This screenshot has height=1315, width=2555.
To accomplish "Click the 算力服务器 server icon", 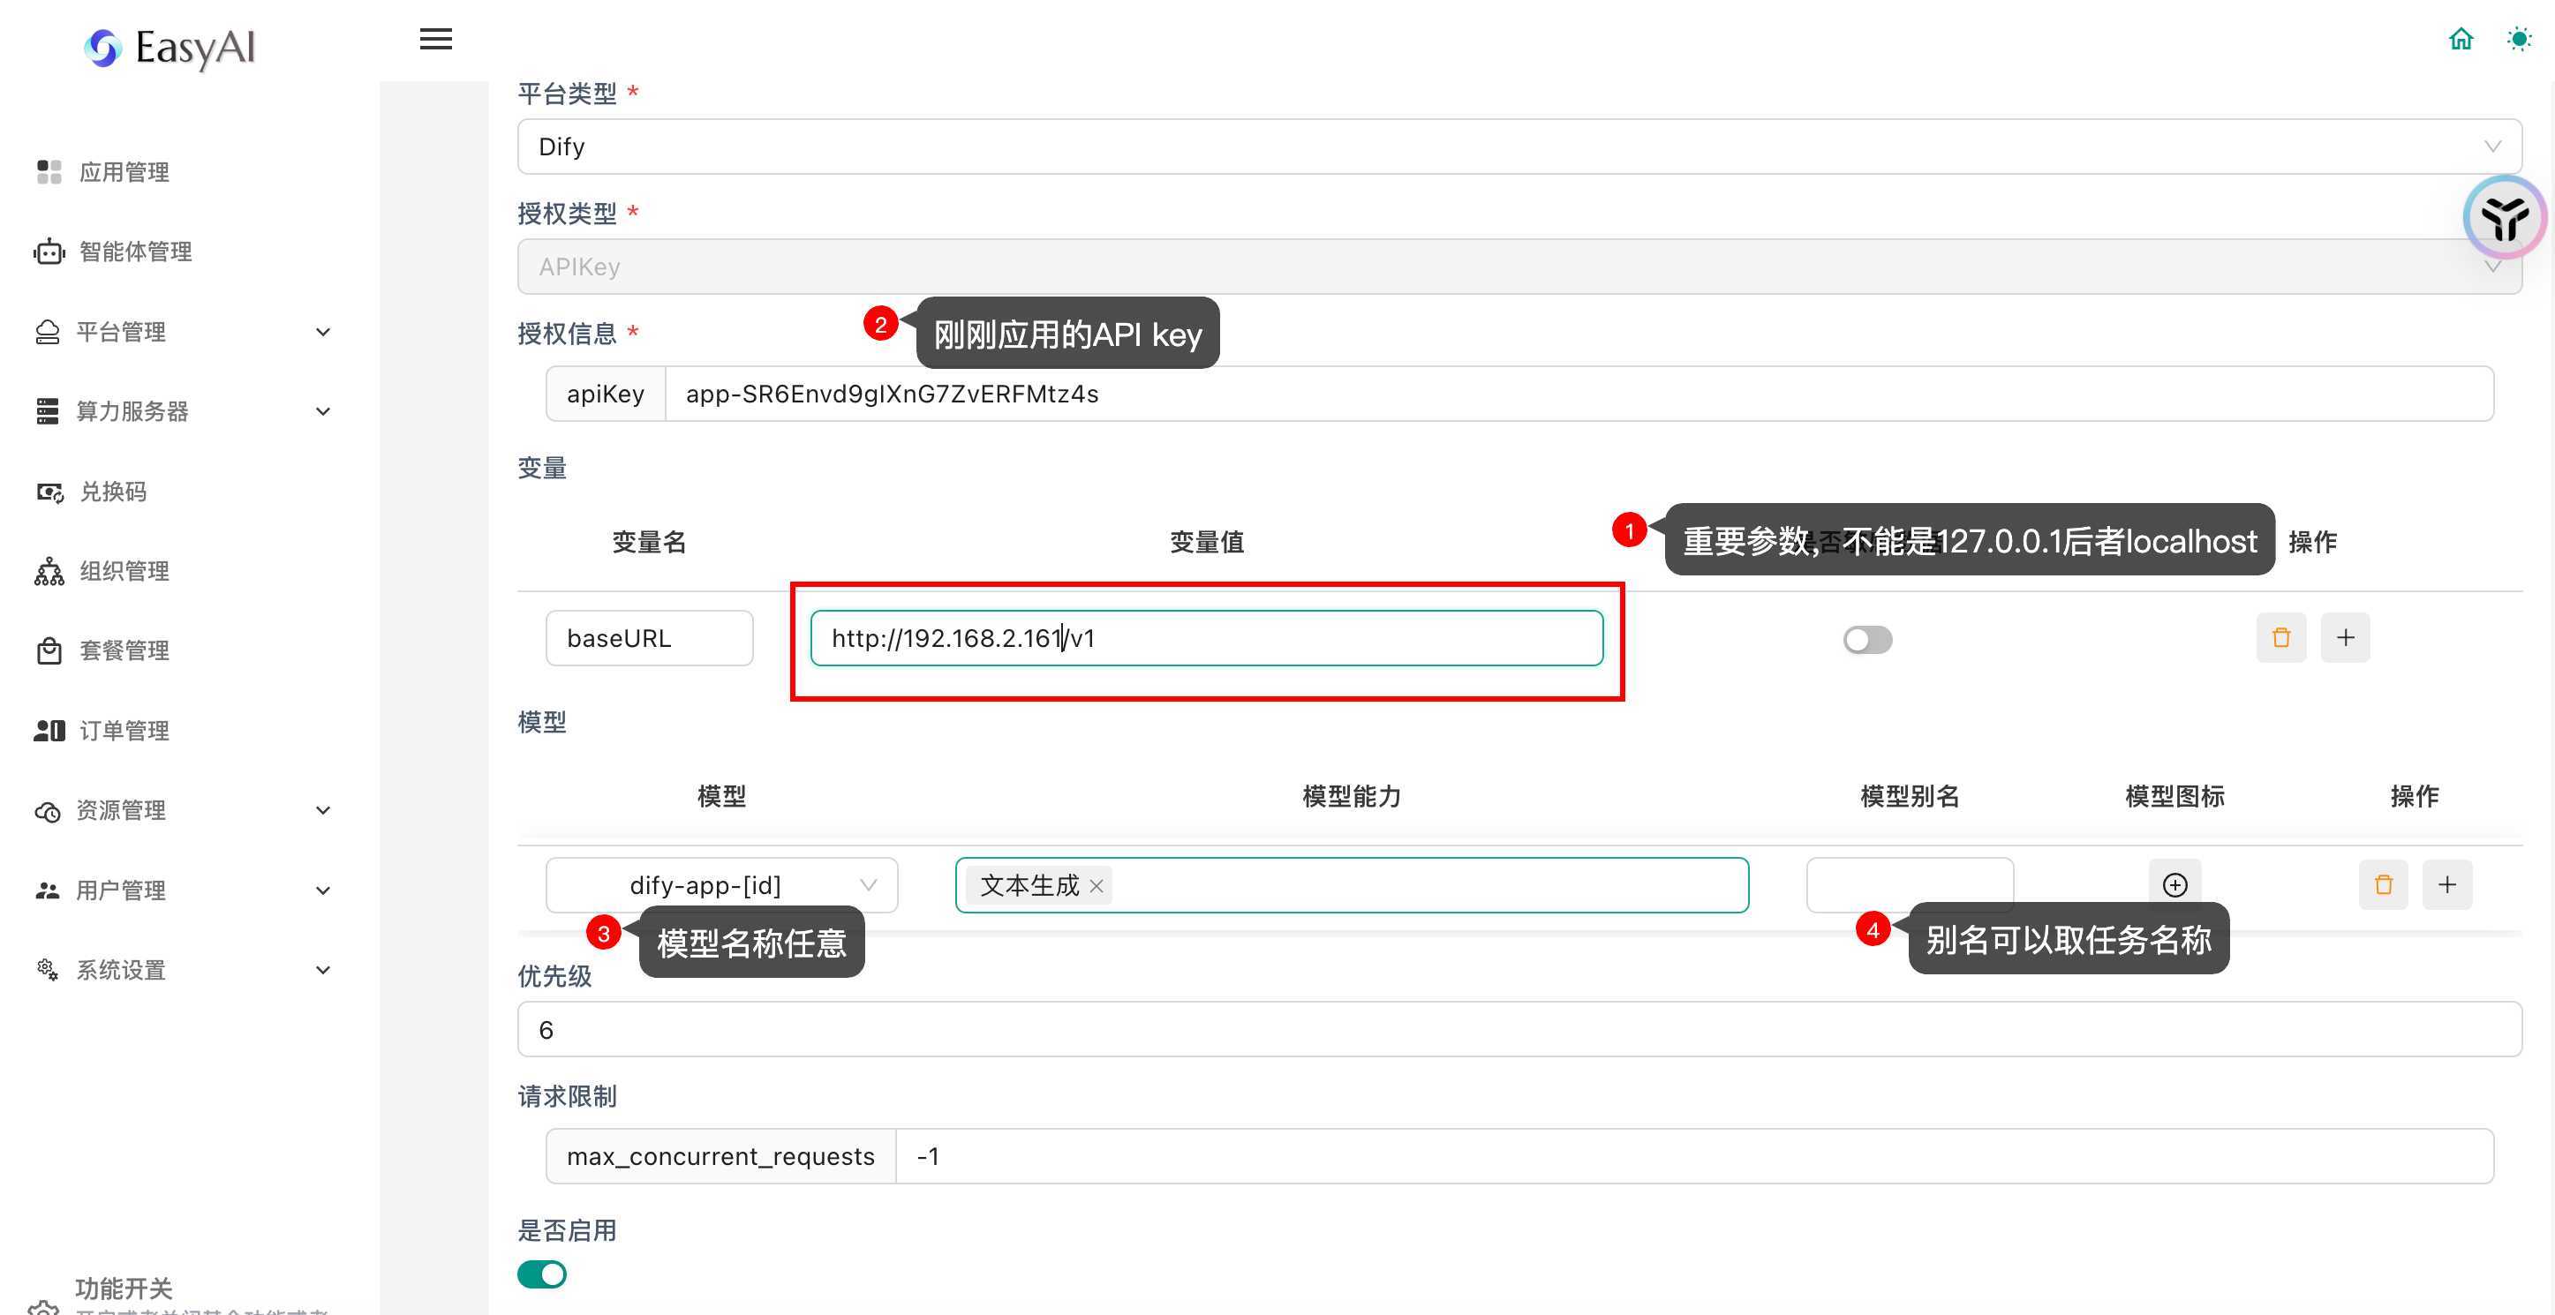I will 48,411.
